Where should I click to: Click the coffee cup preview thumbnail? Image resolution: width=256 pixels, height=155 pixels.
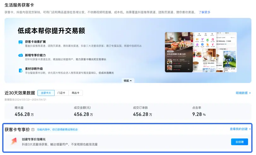pyautogui.click(x=204, y=52)
